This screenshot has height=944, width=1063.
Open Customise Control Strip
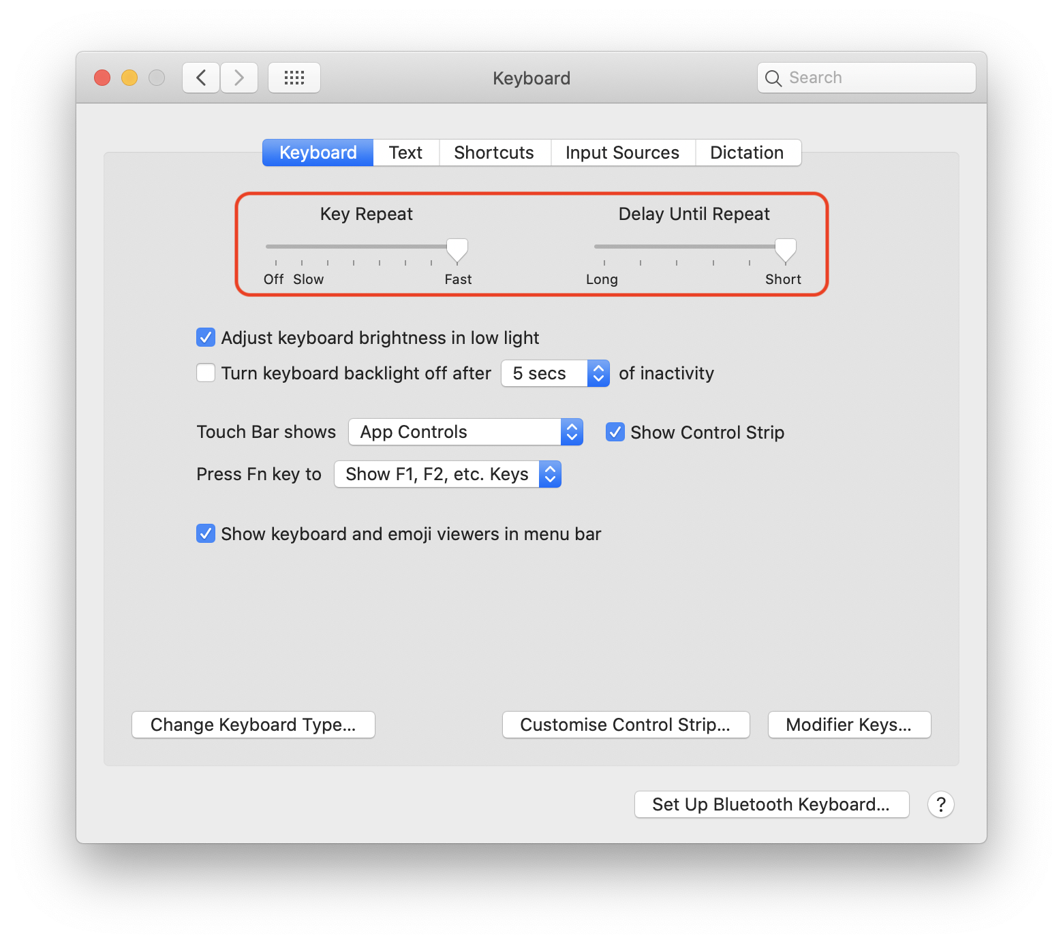tap(626, 725)
